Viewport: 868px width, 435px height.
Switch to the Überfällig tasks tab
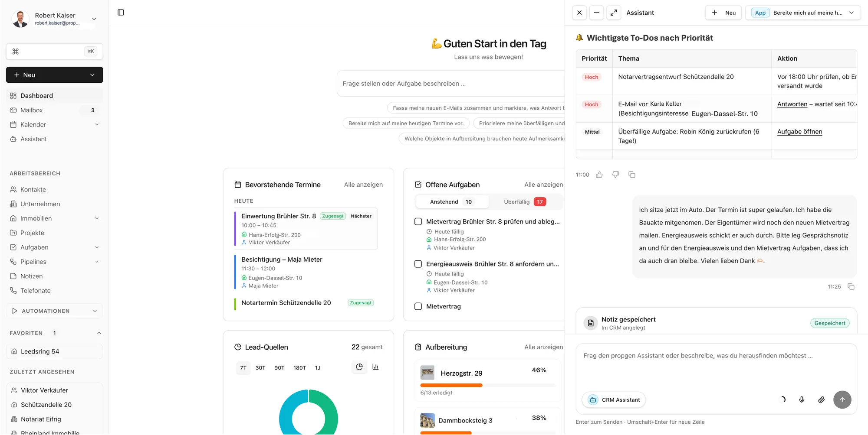click(525, 201)
